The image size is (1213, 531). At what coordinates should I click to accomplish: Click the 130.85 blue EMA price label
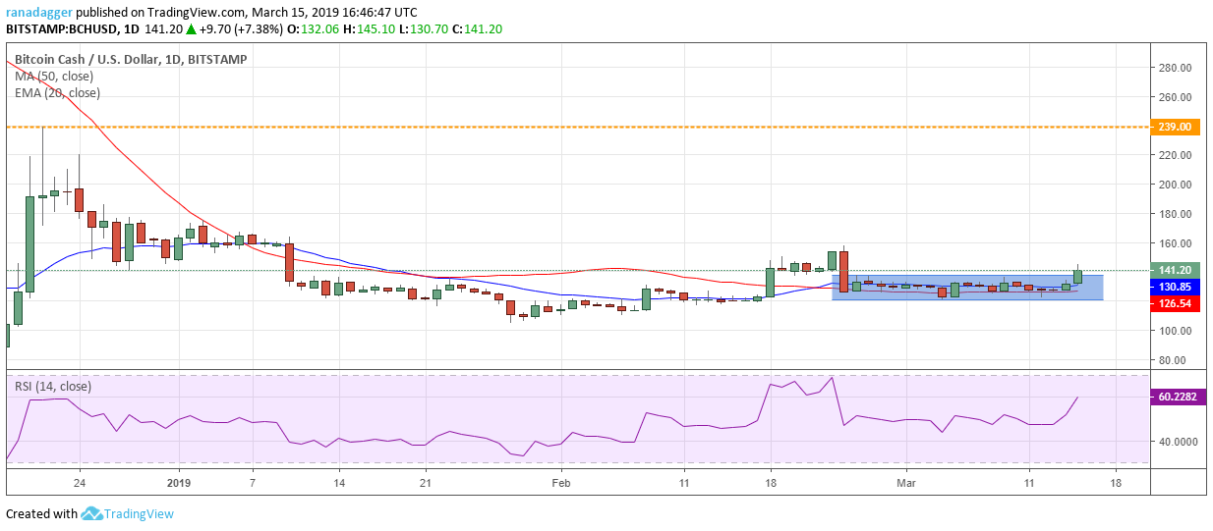pyautogui.click(x=1174, y=287)
